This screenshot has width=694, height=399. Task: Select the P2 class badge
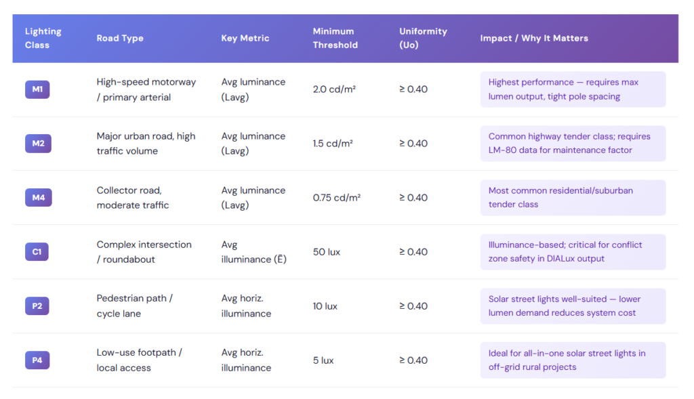pos(37,306)
